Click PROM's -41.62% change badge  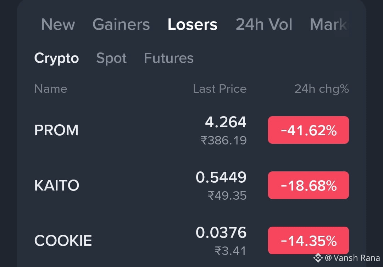click(x=308, y=130)
